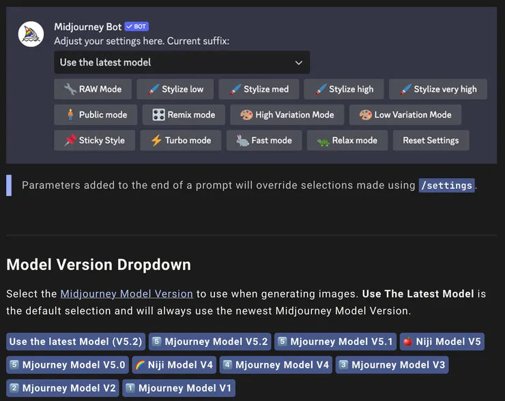Click the number 5 icon on Model V5.0
The height and width of the screenshot is (401, 505).
point(14,364)
